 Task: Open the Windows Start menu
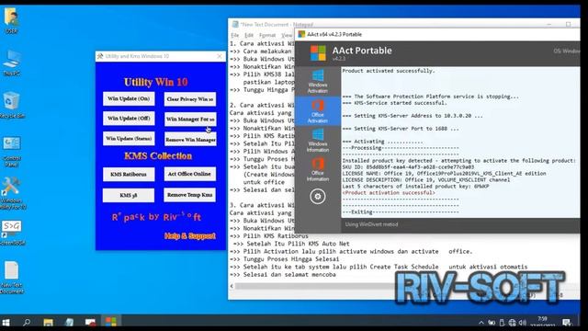coord(6,323)
